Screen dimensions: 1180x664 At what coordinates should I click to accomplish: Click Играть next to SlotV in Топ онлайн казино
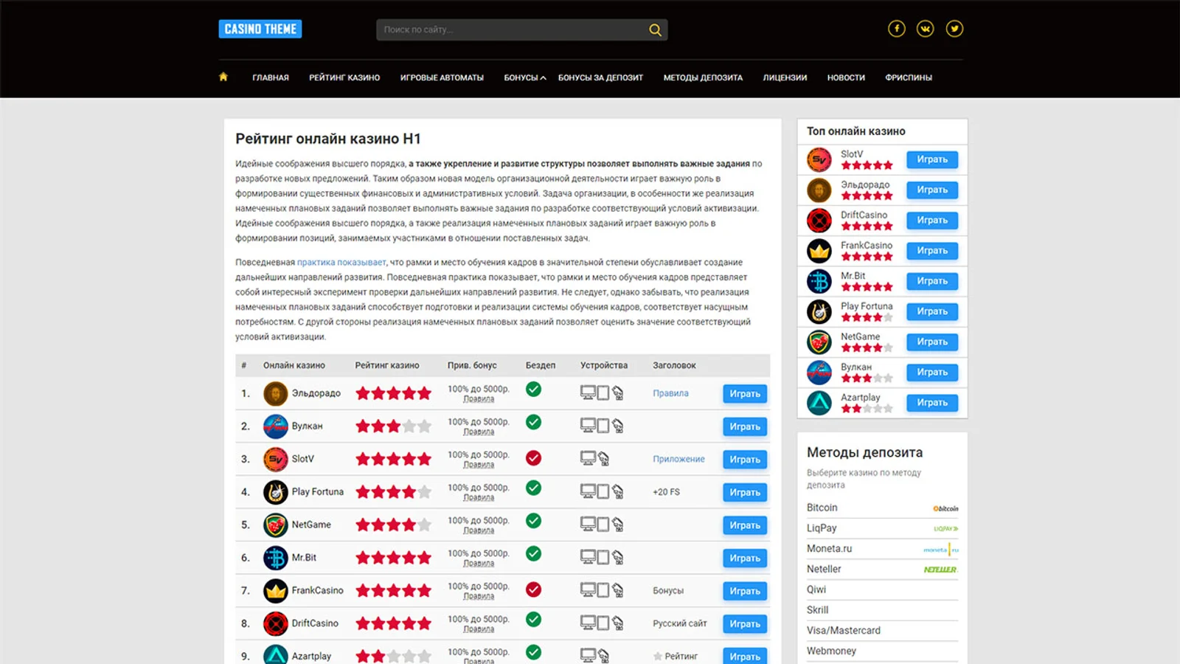pos(932,159)
